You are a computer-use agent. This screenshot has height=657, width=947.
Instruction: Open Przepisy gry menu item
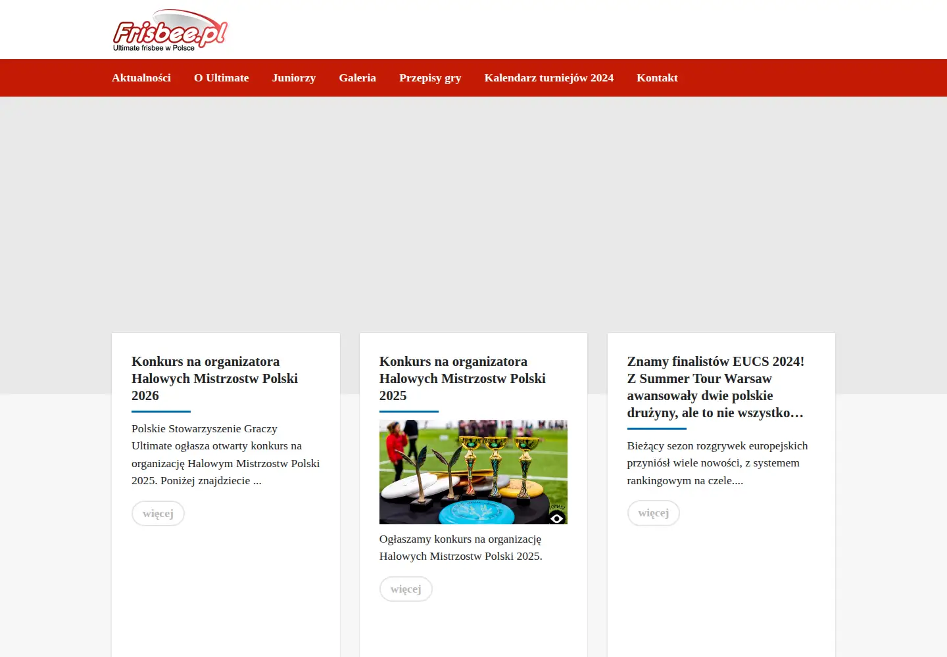coord(430,78)
